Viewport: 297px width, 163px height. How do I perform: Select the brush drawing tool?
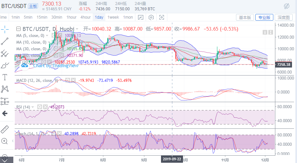[x=5, y=66]
